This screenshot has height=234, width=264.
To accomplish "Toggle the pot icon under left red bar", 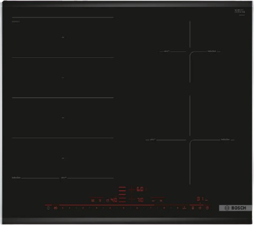I will click(x=100, y=201).
